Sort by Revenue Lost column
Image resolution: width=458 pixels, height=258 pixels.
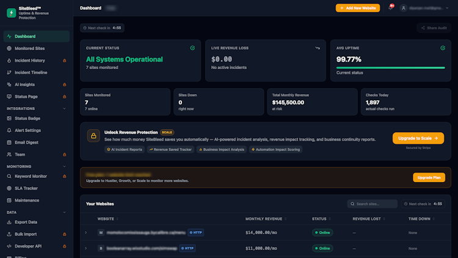[x=369, y=219]
